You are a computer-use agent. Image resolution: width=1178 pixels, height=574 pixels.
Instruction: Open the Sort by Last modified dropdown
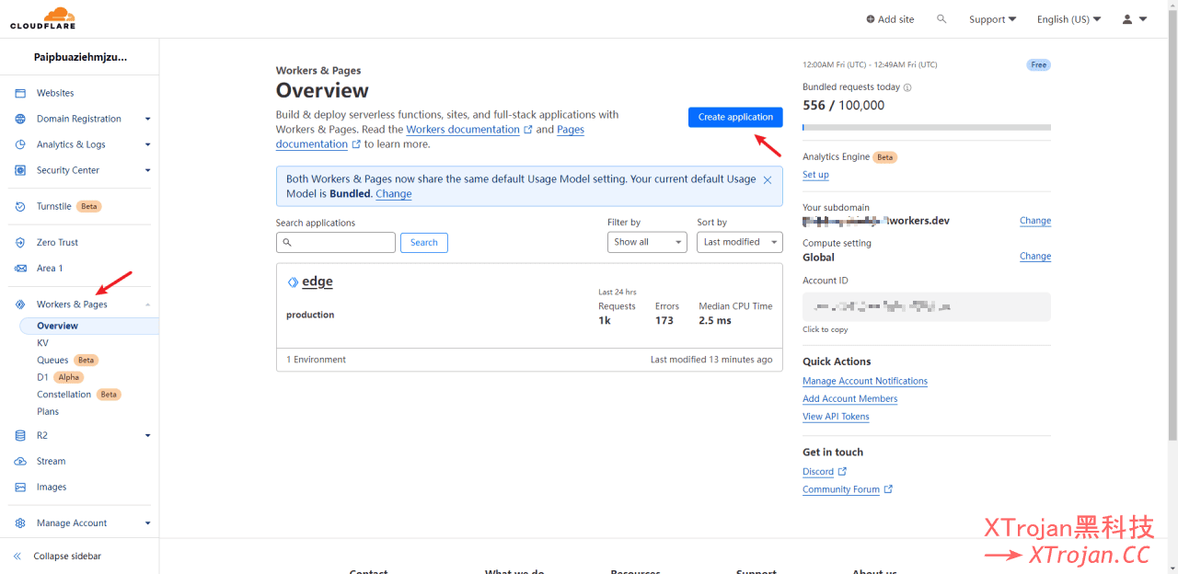point(740,242)
